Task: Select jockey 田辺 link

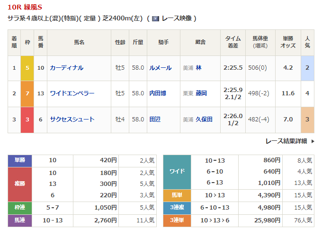Action: point(154,120)
